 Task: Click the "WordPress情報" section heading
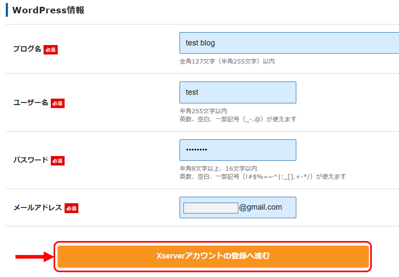[x=48, y=10]
